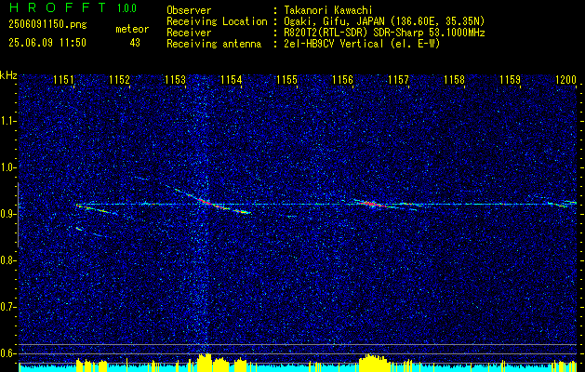The height and width of the screenshot is (372, 585).
Task: Click the 1.0 kHz frequency label
Action: click(8, 167)
